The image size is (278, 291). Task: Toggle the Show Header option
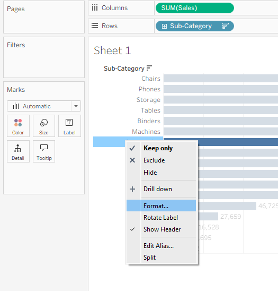coord(161,229)
